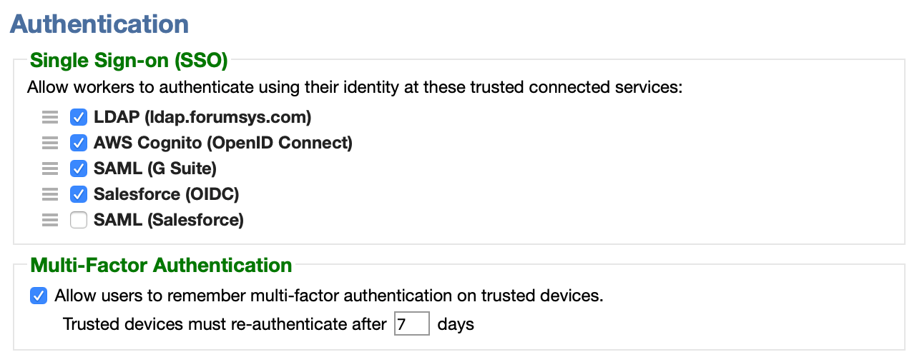917x357 pixels.
Task: Uncheck the remember multi-factor authentication checkbox
Action: coord(39,296)
